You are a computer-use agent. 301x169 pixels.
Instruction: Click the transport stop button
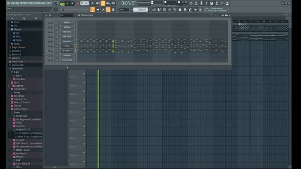point(72,3)
